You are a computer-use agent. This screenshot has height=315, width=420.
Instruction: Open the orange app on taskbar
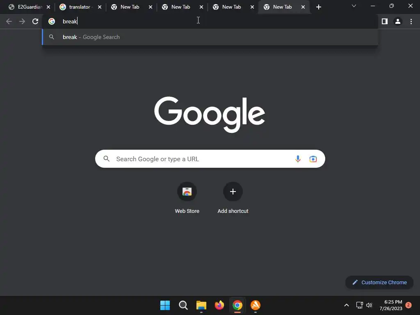click(255, 305)
